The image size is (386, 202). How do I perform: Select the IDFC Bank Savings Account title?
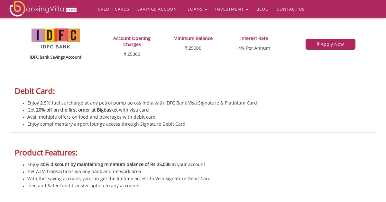point(55,57)
